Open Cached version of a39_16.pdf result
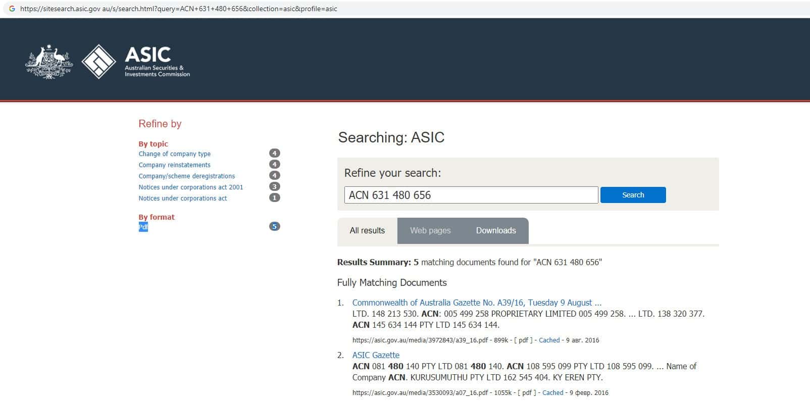 (x=549, y=340)
